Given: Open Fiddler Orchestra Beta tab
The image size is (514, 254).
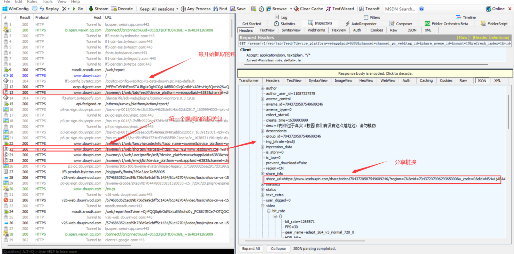Looking at the screenshot, I should [x=446, y=24].
